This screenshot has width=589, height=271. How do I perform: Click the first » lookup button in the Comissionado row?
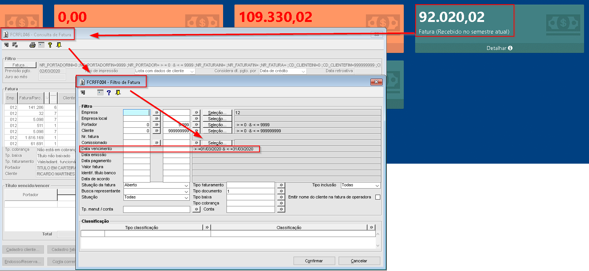156,143
